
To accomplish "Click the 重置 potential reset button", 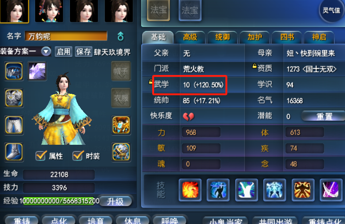I will [x=324, y=116].
